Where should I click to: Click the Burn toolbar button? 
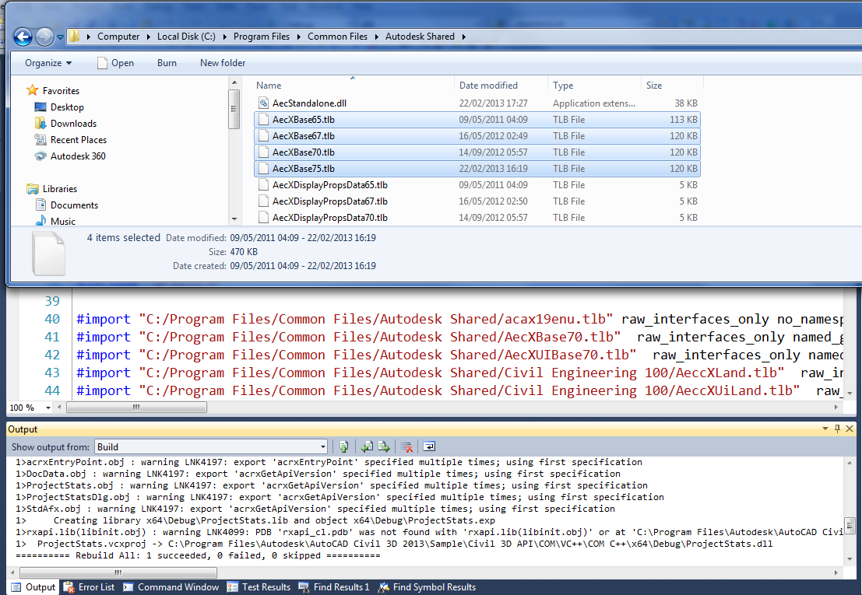click(x=167, y=63)
